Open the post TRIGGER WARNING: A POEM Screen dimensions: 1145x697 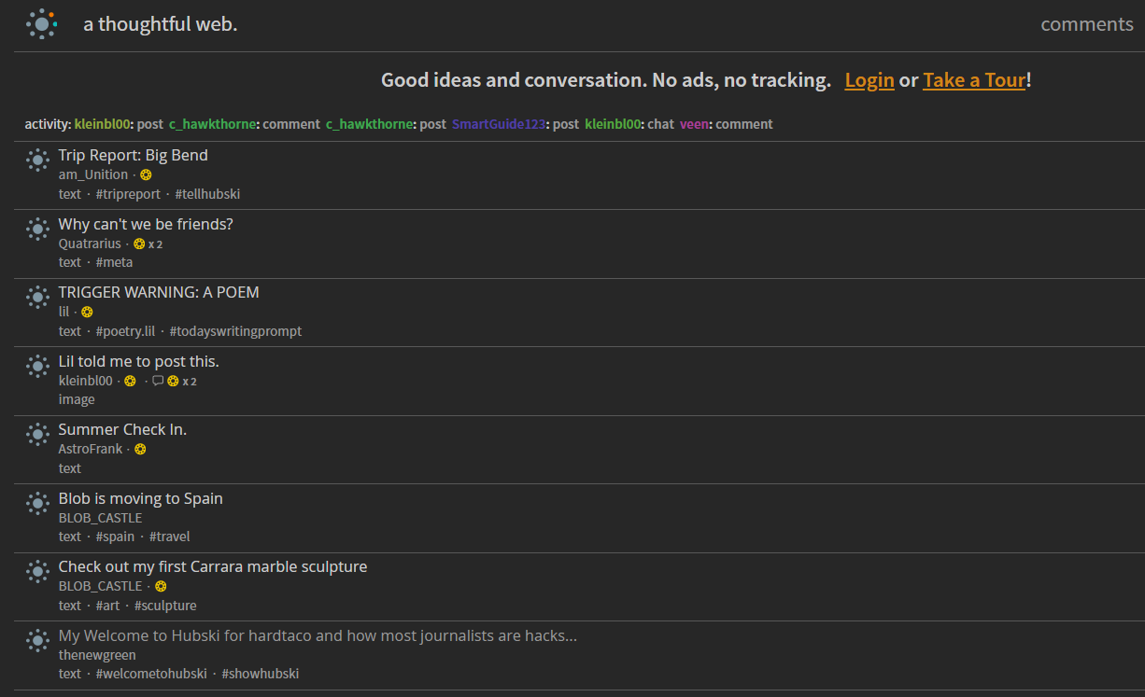[x=159, y=292]
